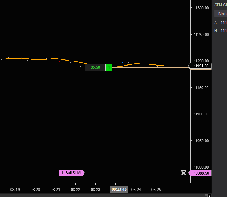Image resolution: width=227 pixels, height=197 pixels.
Task: Click the 08:23:43 crosshair time label
Action: (119, 189)
